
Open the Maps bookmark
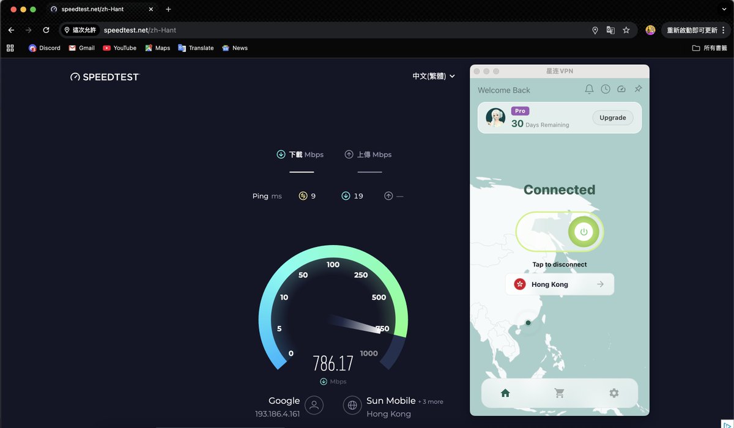[157, 48]
